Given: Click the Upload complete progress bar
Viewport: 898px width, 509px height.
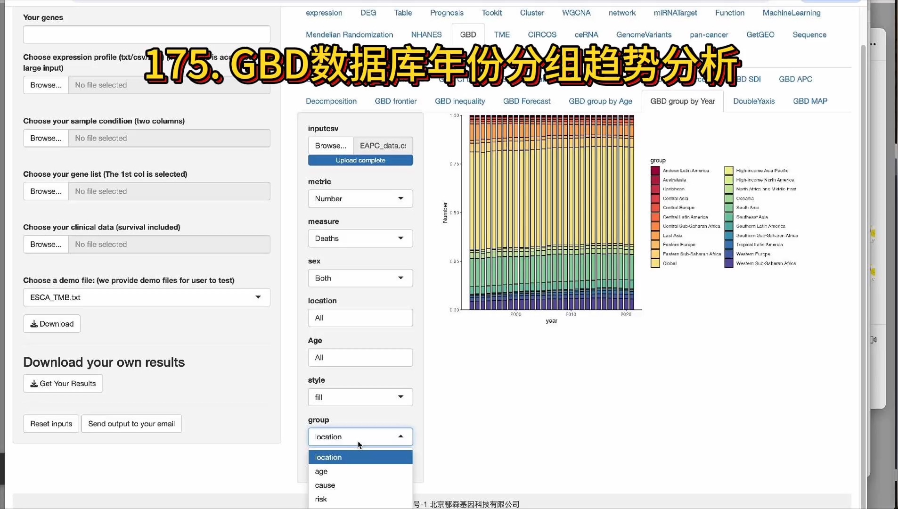Looking at the screenshot, I should tap(360, 160).
